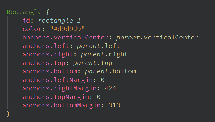Click anchors.verticalCenter property
Viewport: 215px width, 122px height.
click(x=65, y=38)
